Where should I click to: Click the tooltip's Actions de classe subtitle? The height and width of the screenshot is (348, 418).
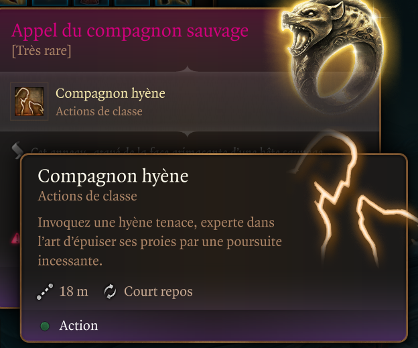(88, 196)
